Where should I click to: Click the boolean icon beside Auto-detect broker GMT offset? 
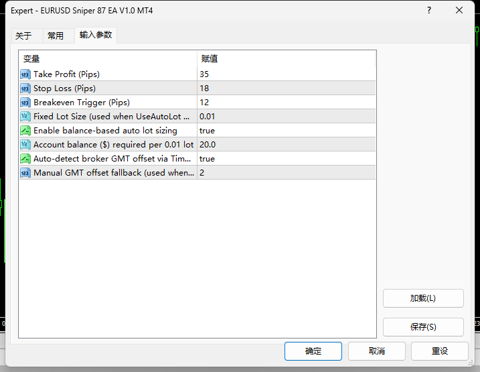25,159
